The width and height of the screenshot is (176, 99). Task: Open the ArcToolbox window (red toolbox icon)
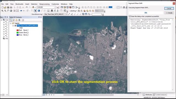coord(70,7)
